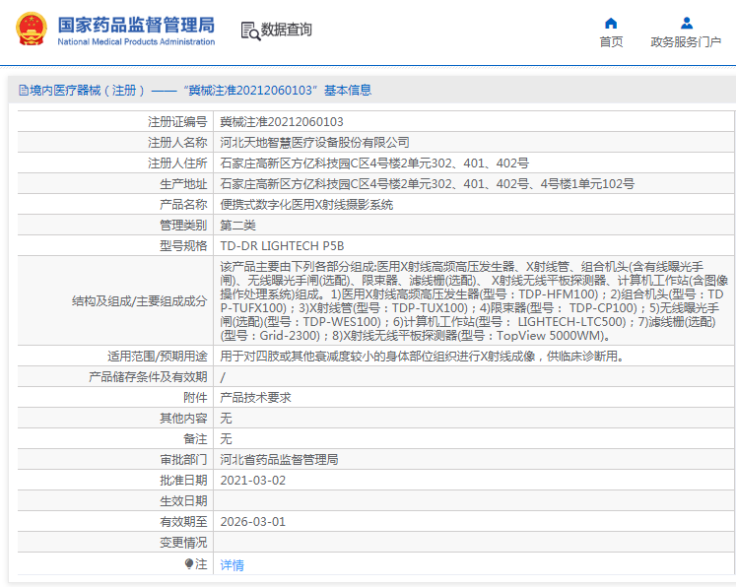Select 河北天地智慧医疗设备股份有限公司
Screen dimensions: 736x587
314,143
